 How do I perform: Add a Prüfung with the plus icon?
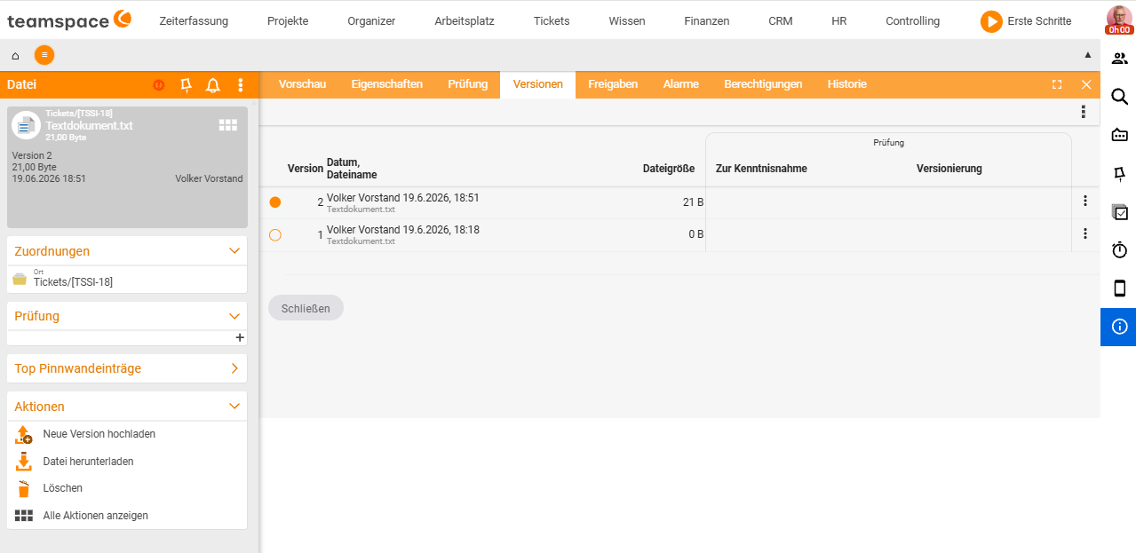tap(240, 337)
